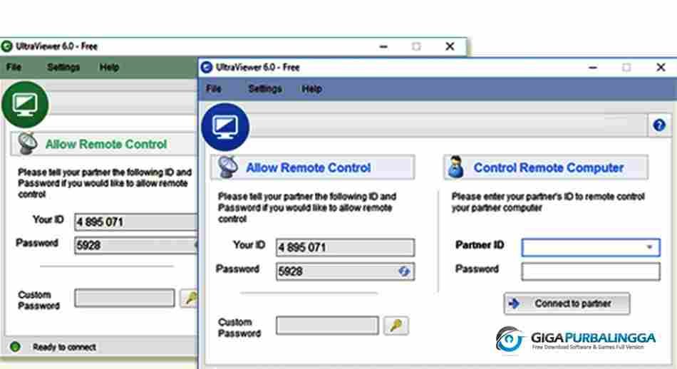
Task: Click Allow Remote Control heading in front window
Action: point(309,167)
